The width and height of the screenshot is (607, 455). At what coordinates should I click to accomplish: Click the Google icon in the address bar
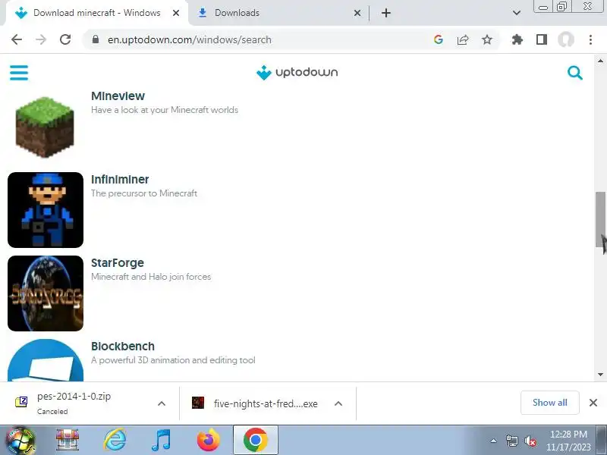(439, 39)
